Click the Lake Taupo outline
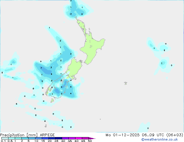 [91, 47]
